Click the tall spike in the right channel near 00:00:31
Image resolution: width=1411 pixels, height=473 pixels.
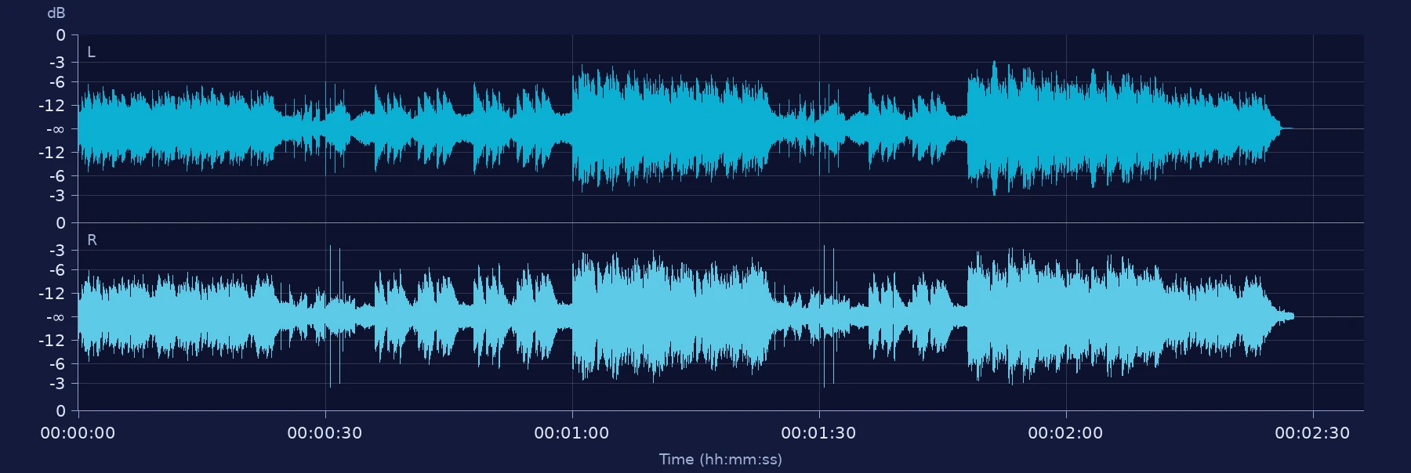tap(330, 316)
